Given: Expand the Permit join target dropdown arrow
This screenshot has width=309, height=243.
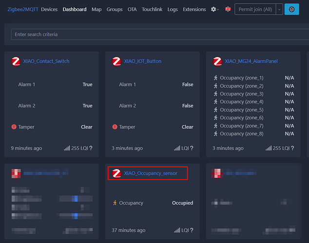Looking at the screenshot, I should pyautogui.click(x=279, y=9).
